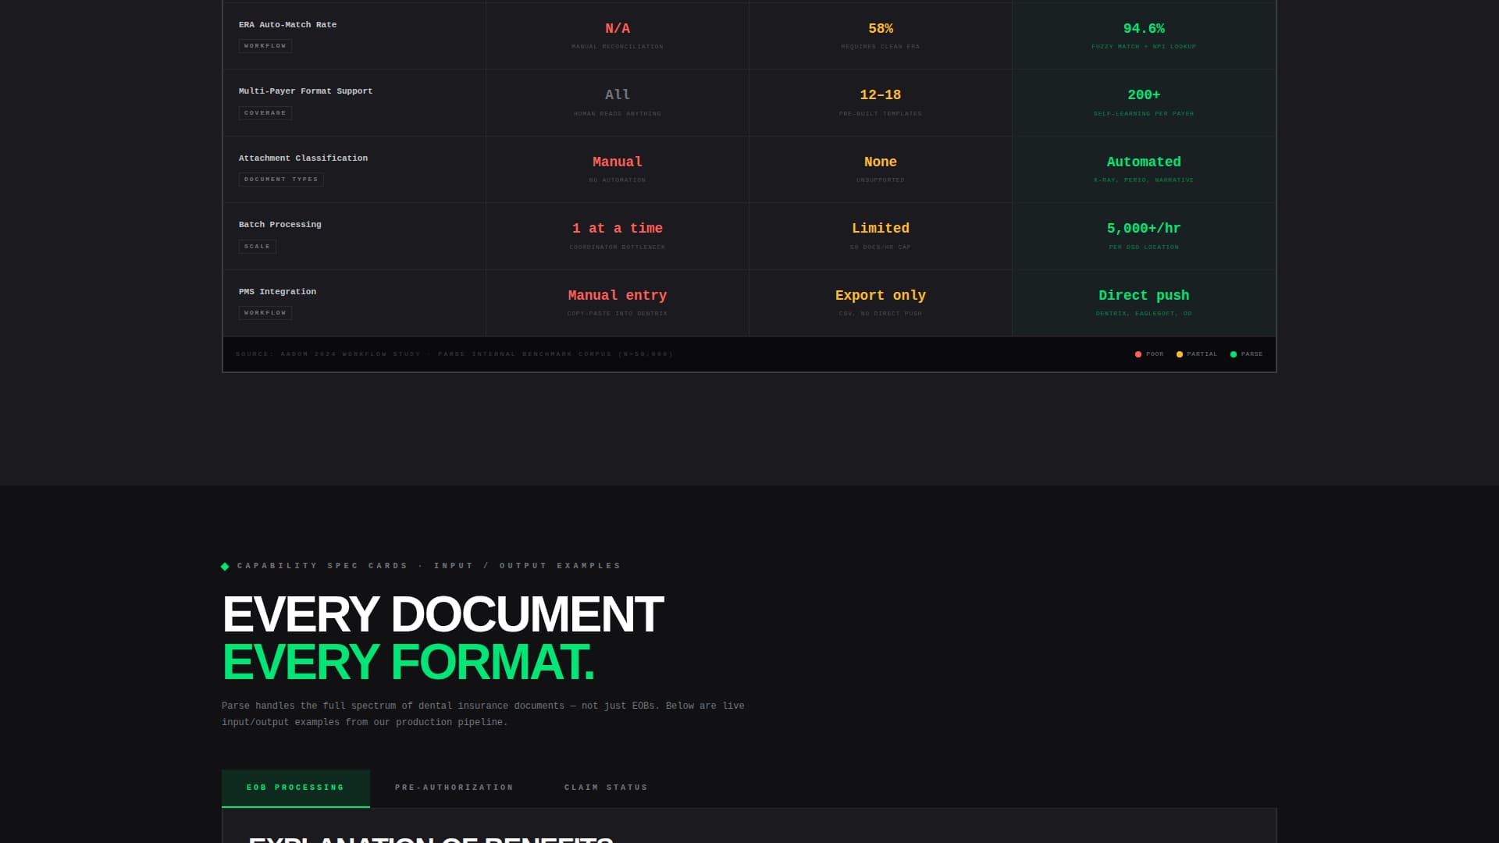Screen dimensions: 1499x843
Task: Click the "Parse" legend label
Action: (x=1252, y=354)
